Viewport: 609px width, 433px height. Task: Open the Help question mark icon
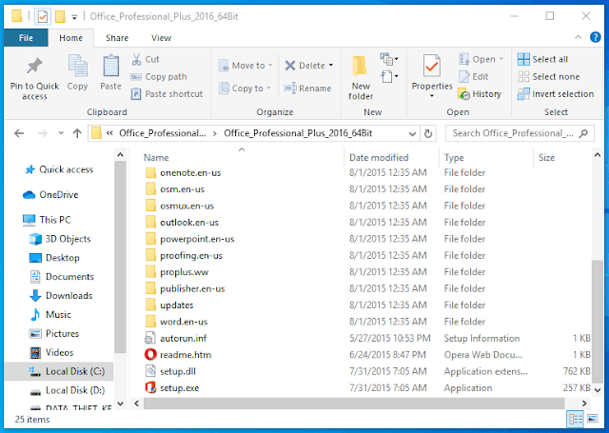[595, 37]
